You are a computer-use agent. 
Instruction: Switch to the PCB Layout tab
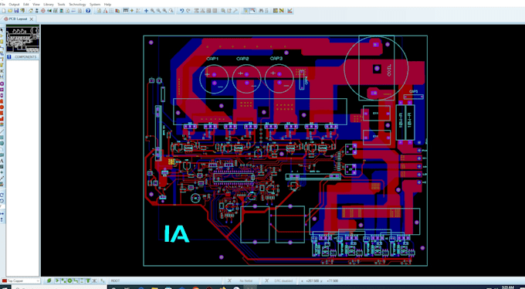(18, 19)
